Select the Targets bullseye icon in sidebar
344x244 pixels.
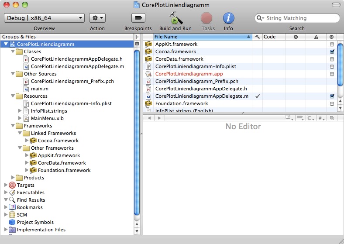tap(12, 185)
